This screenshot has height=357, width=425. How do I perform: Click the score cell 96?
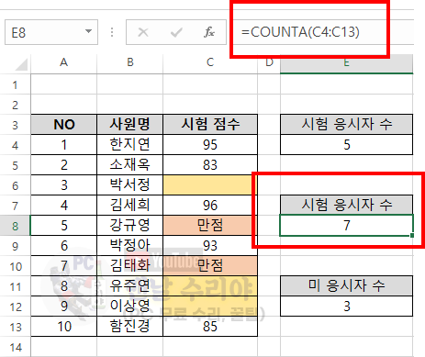tap(210, 206)
